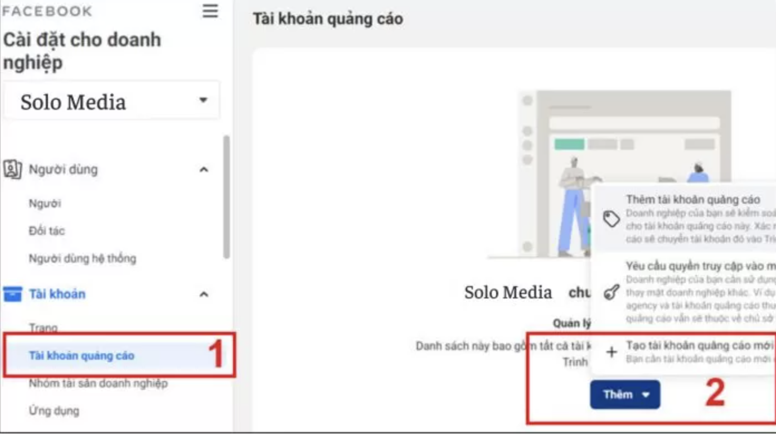Image resolution: width=776 pixels, height=434 pixels.
Task: Open Đối tác in the sidebar
Action: [47, 231]
